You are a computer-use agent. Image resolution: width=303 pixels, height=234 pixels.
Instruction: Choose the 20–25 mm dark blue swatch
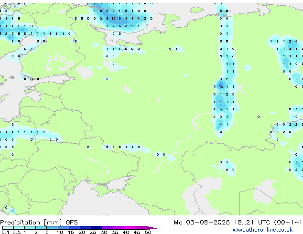click(86, 228)
